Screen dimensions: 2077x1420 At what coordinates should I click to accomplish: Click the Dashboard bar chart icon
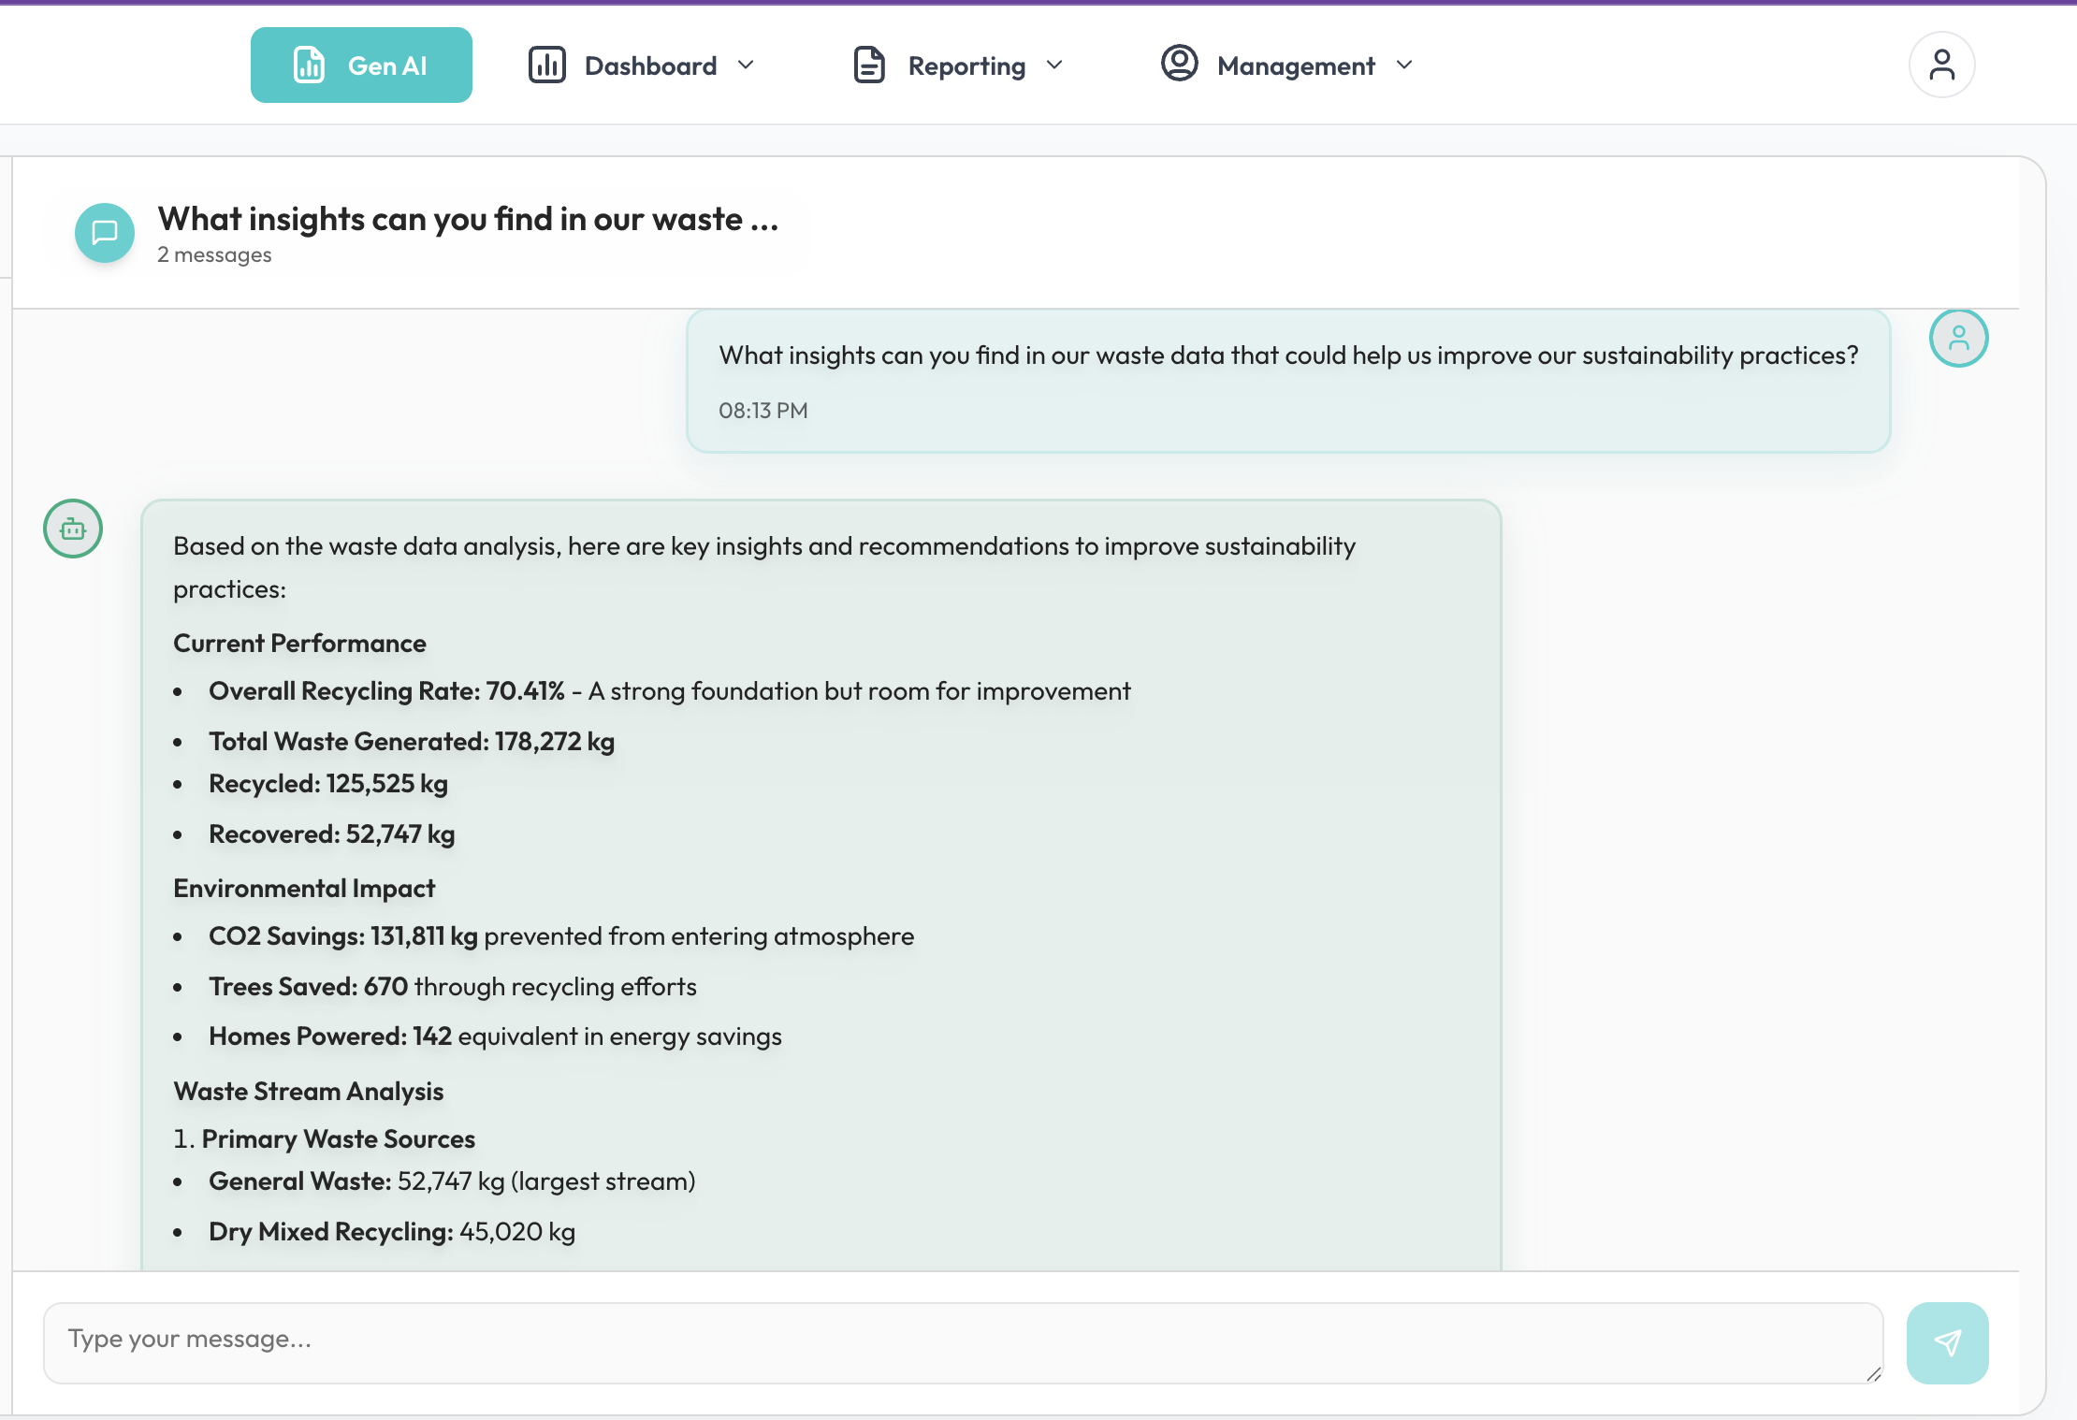[x=547, y=65]
